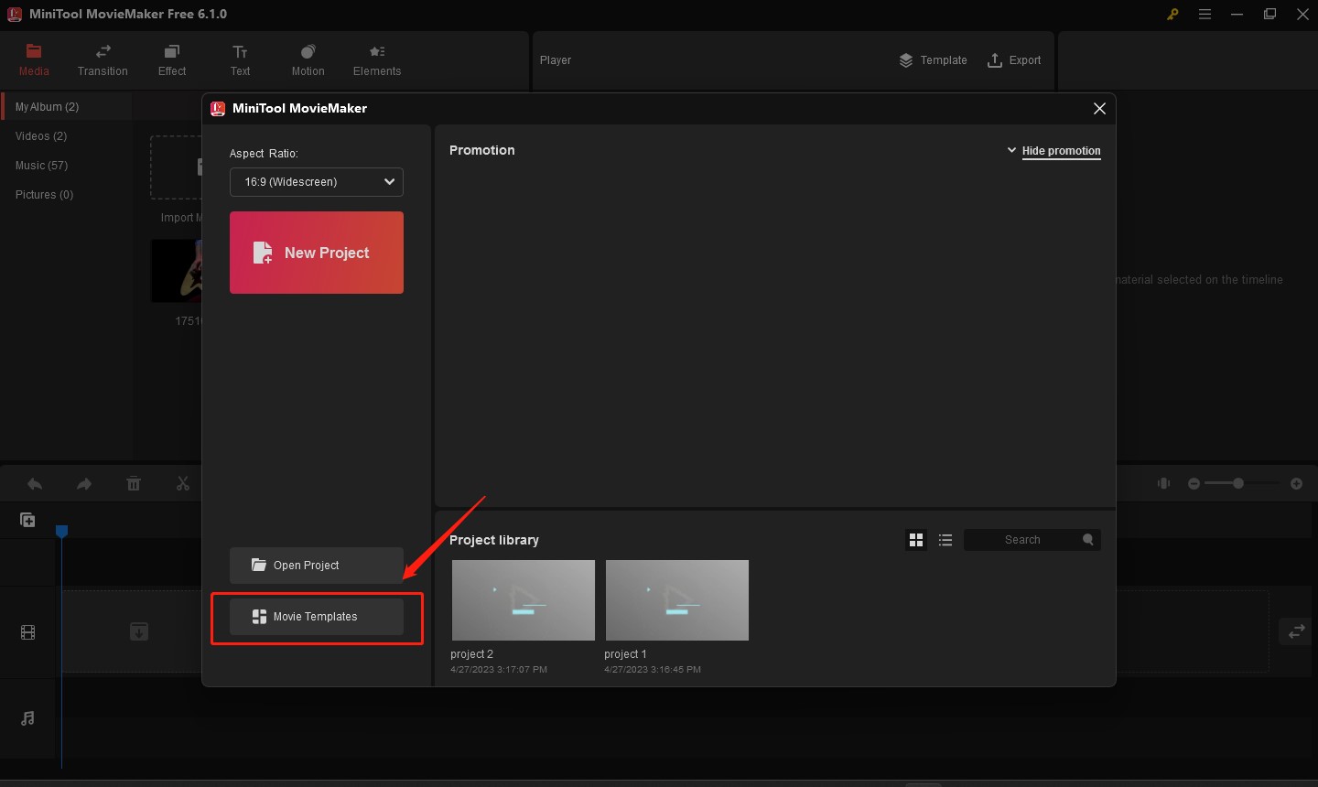The width and height of the screenshot is (1318, 787).
Task: Click the key upgrade icon in title bar
Action: pos(1172,14)
